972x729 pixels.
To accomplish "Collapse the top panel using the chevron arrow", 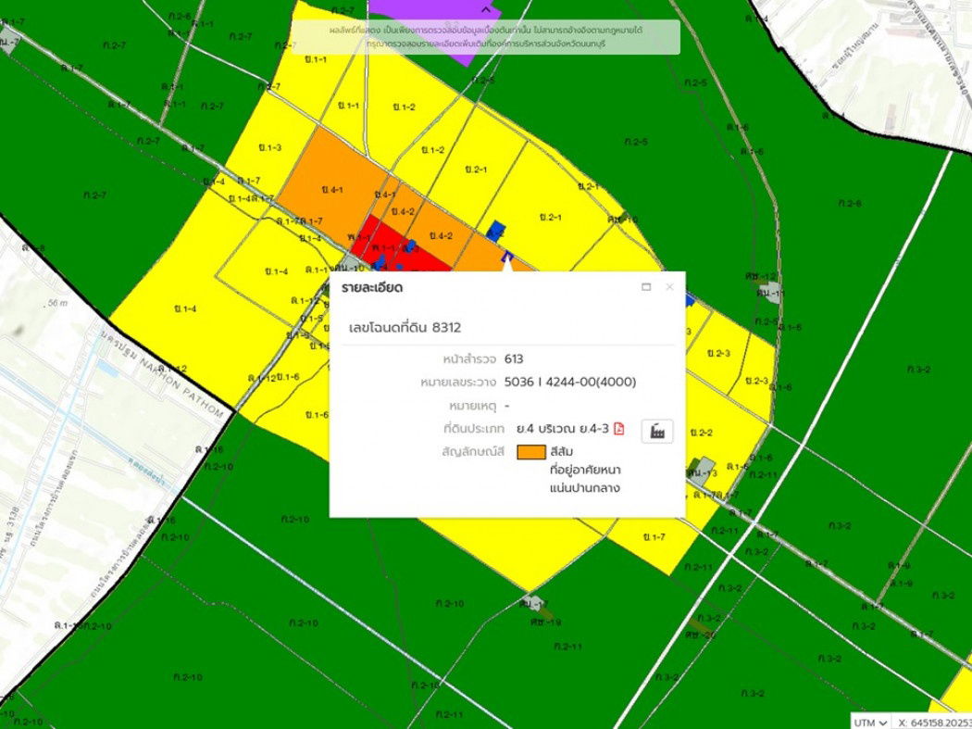I will [485, 9].
